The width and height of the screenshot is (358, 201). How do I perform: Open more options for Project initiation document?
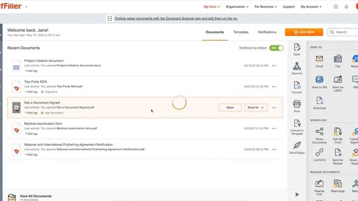click(x=274, y=66)
